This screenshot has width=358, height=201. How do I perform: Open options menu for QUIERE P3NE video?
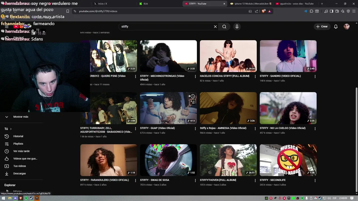point(136,76)
